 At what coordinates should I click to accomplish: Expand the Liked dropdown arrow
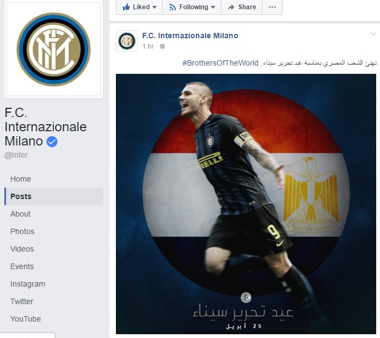154,7
